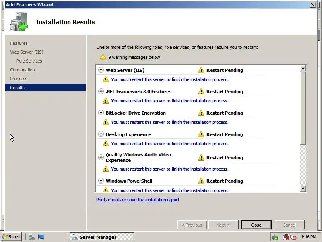Select Features step in wizard sidebar
322x242 pixels.
coord(19,43)
